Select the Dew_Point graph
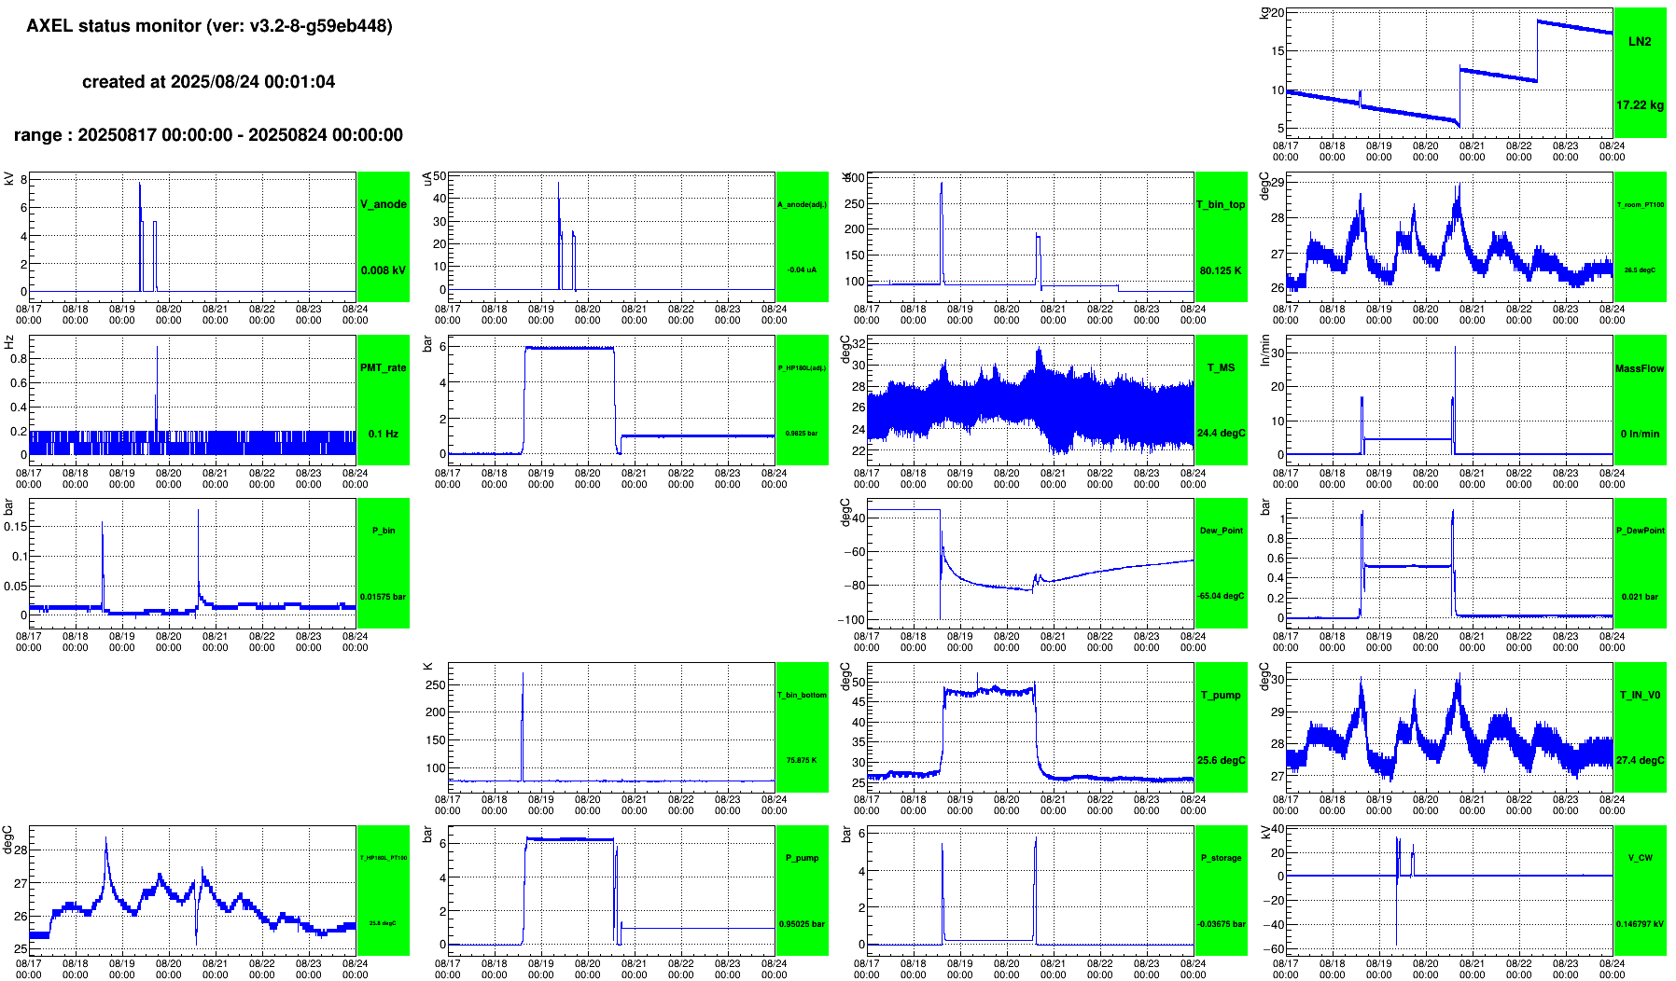The image size is (1676, 981). [1030, 563]
